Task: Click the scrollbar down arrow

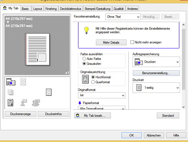Action: click(183, 107)
